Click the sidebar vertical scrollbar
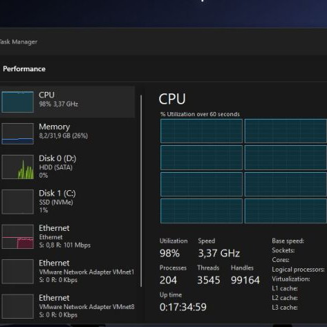 pyautogui.click(x=141, y=191)
